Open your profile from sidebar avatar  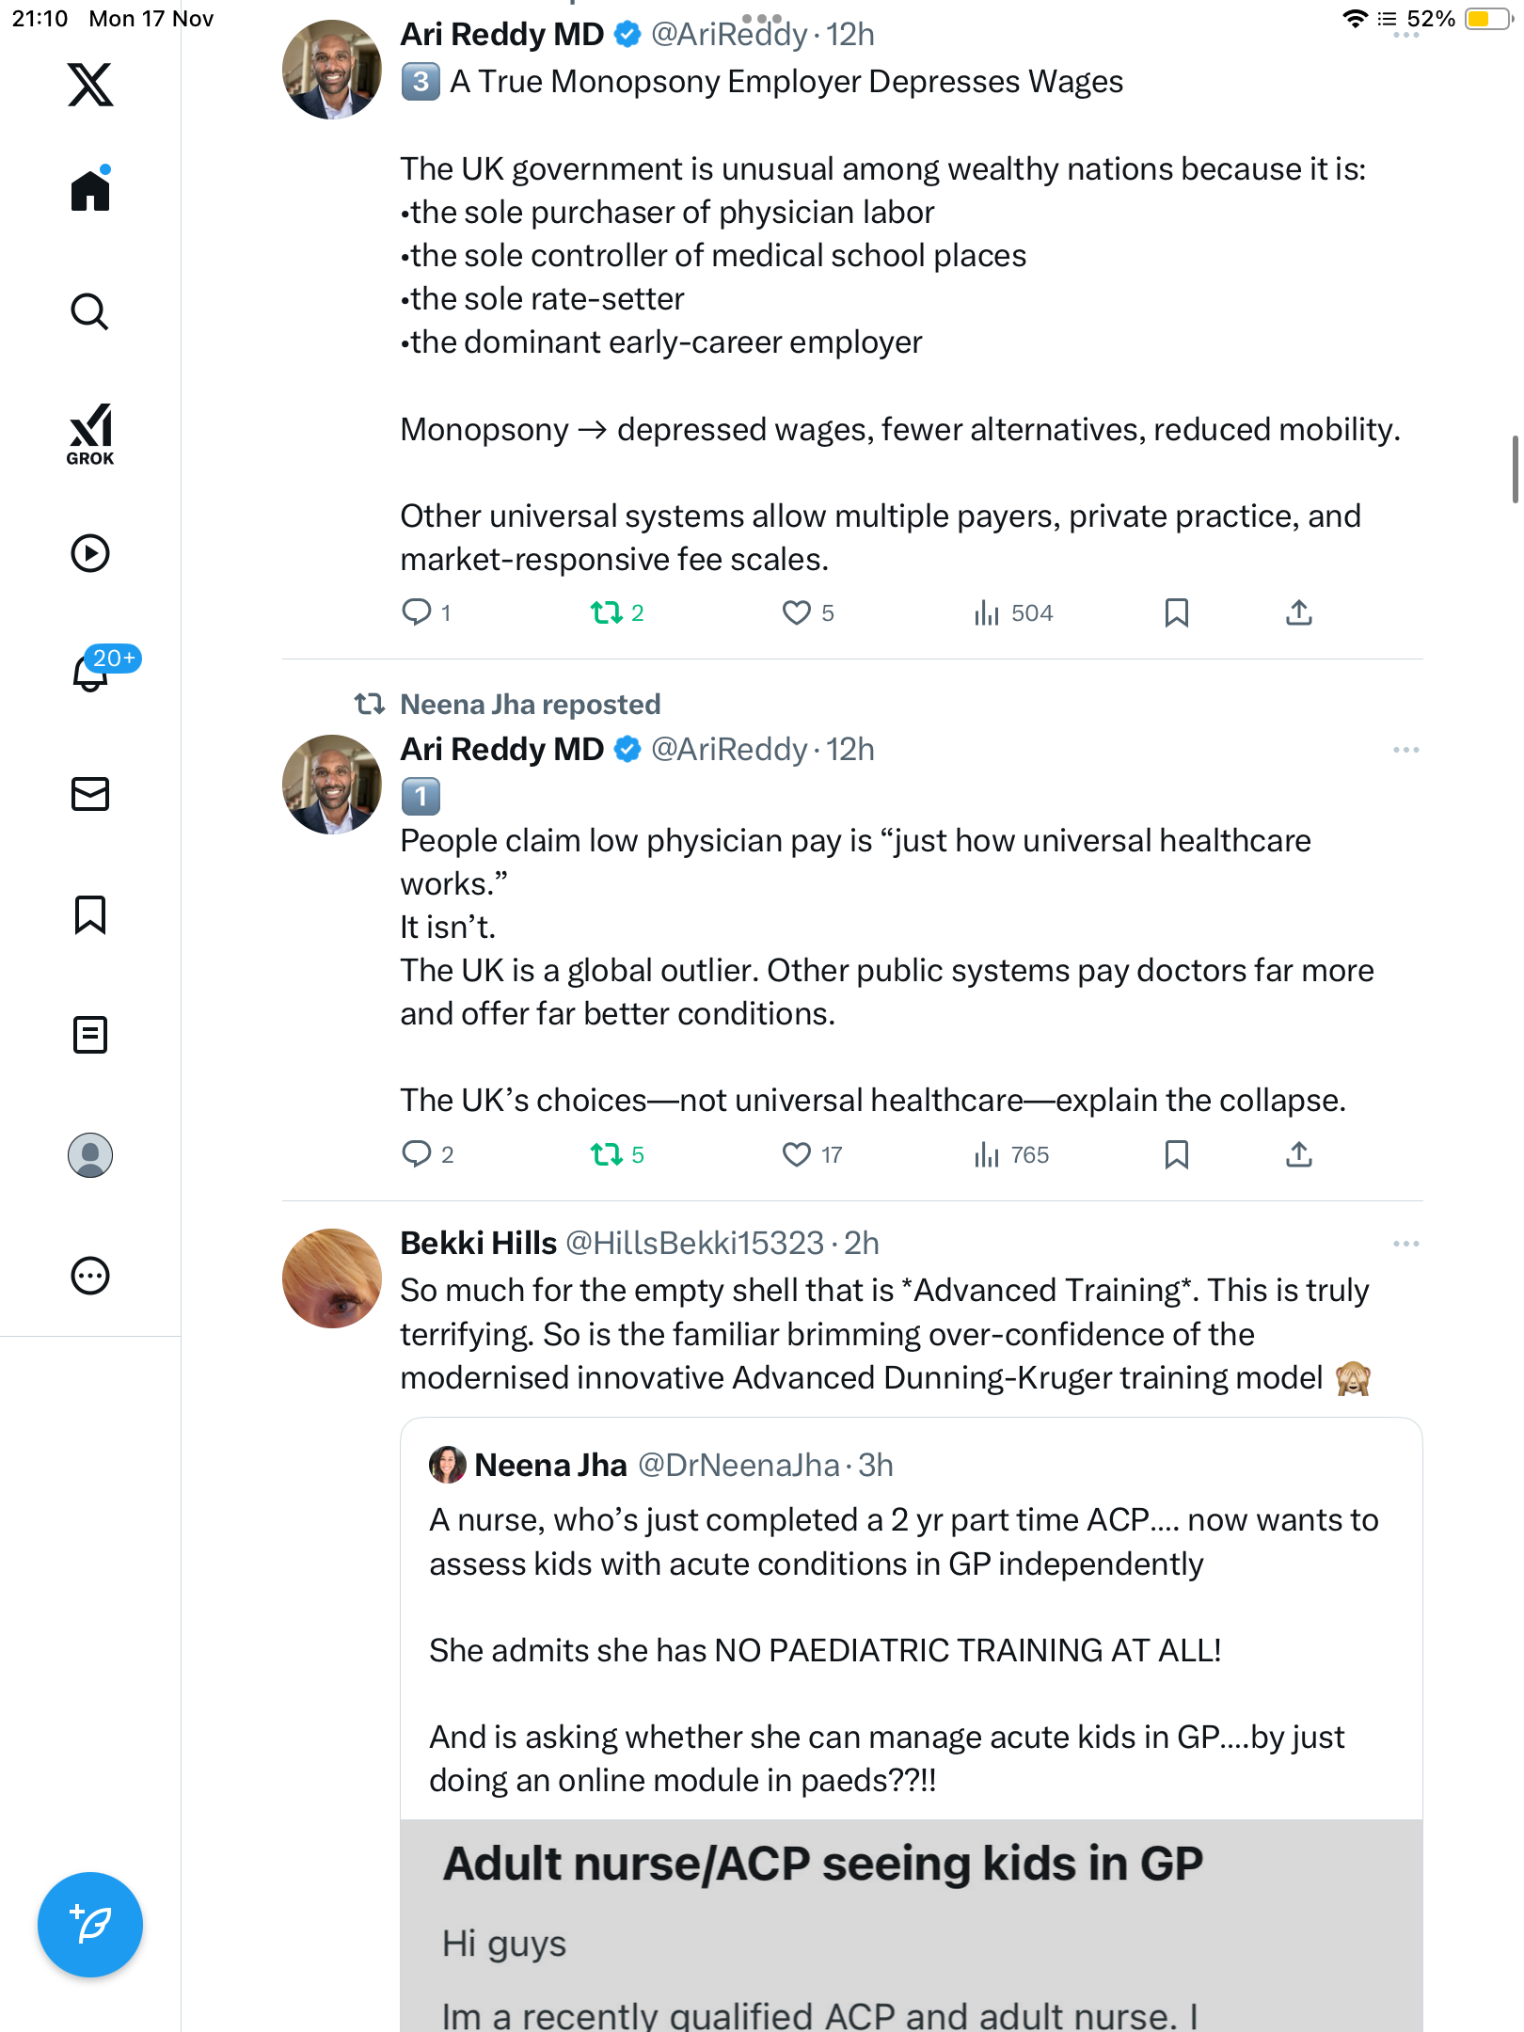click(x=90, y=1155)
